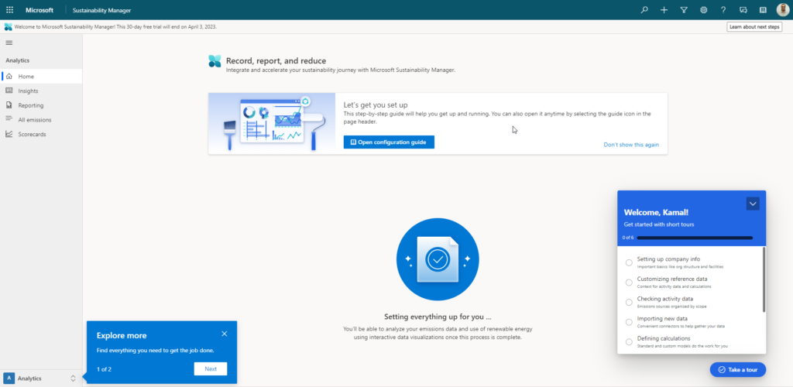Viewport: 793px width, 387px height.
Task: Click the blue A Analytics area badge
Action: (x=9, y=378)
